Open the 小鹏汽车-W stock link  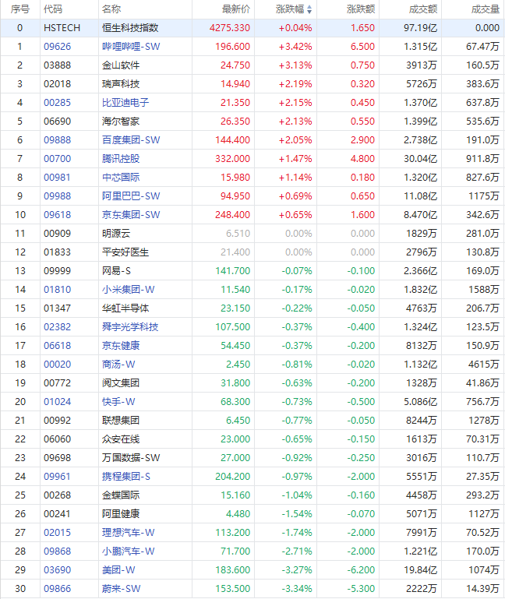click(x=128, y=551)
